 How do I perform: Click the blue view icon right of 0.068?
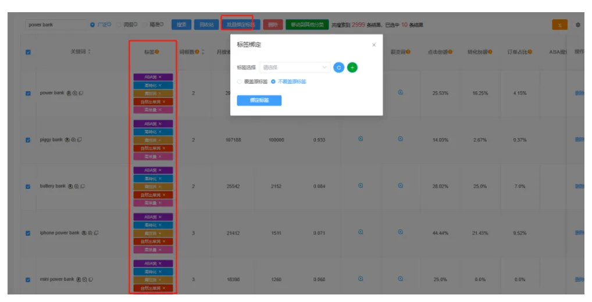click(x=361, y=279)
